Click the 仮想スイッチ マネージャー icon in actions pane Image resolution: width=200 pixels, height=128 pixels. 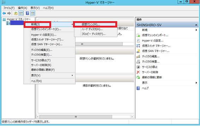[x=138, y=46]
